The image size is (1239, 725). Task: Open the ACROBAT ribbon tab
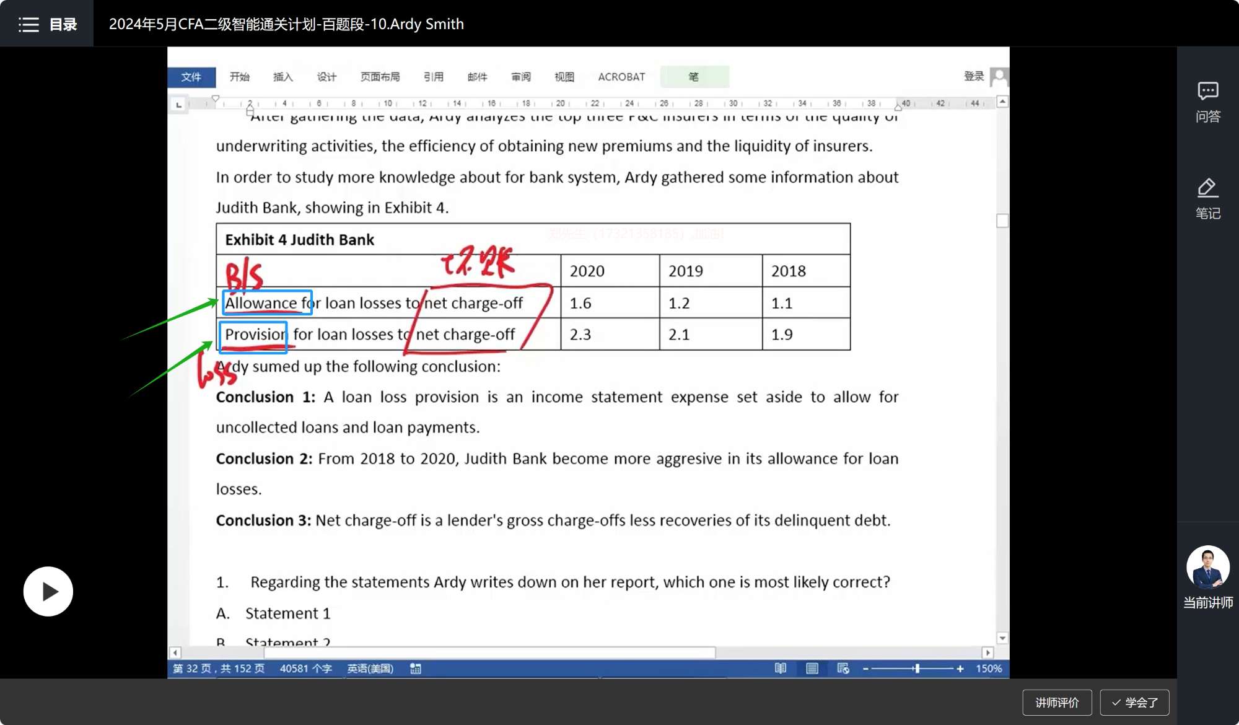[621, 77]
